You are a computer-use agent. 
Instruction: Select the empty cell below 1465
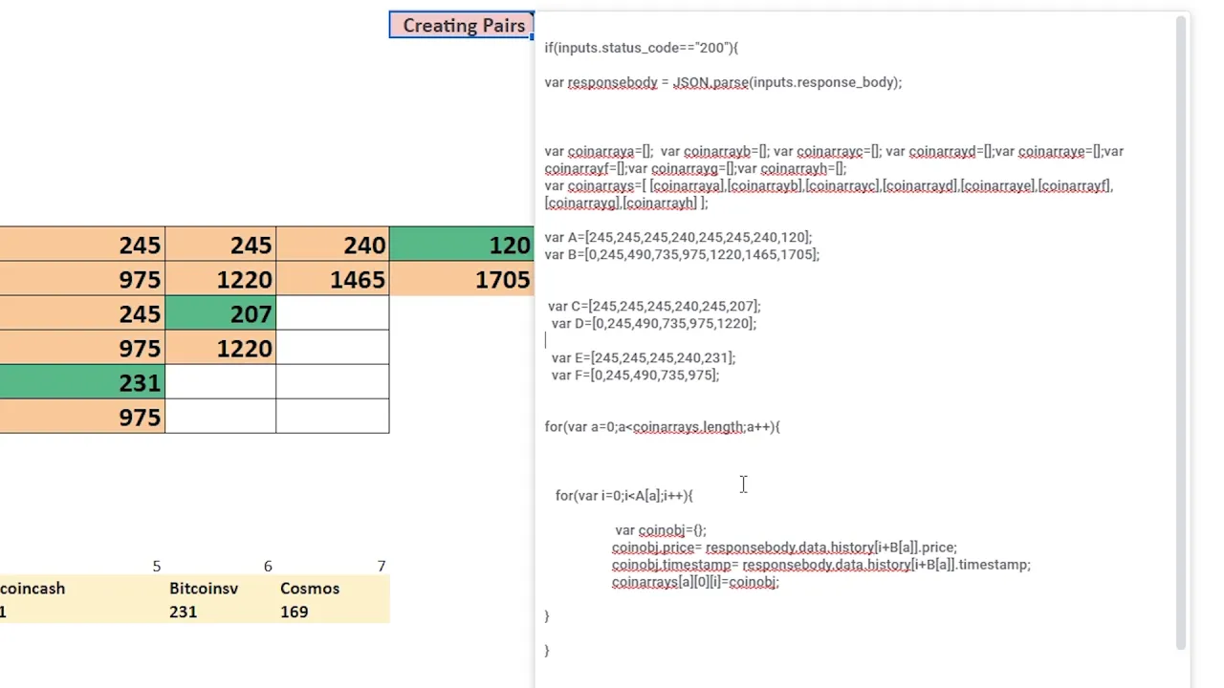332,313
